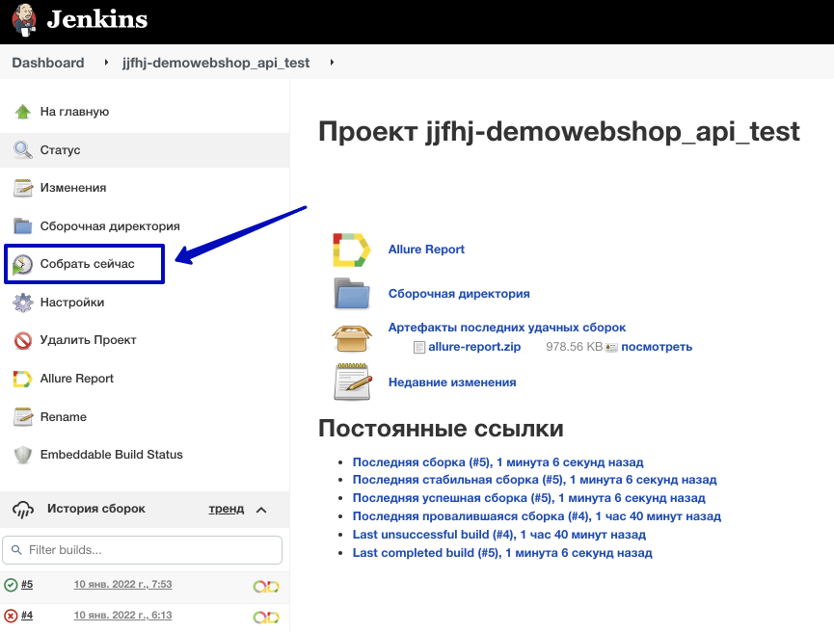Click the gear Configure icon
This screenshot has height=632, width=834.
[x=23, y=303]
